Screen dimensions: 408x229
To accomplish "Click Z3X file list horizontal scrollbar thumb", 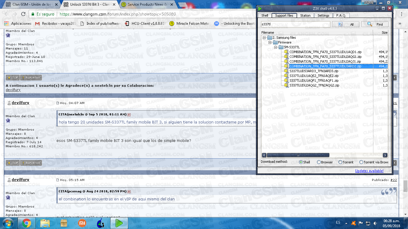I will tap(298, 155).
